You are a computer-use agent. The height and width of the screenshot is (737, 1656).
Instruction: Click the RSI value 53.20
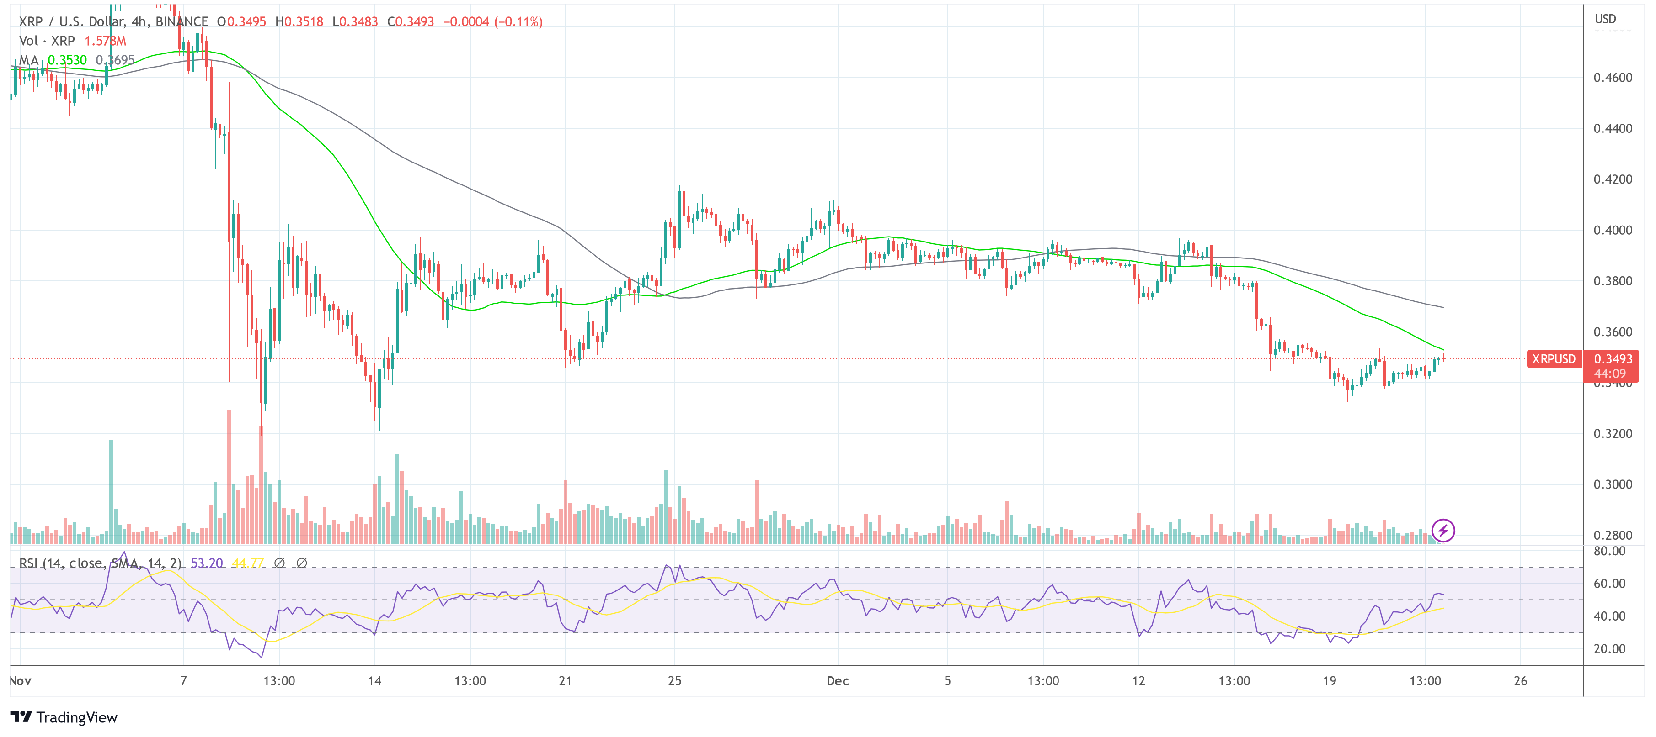[207, 563]
